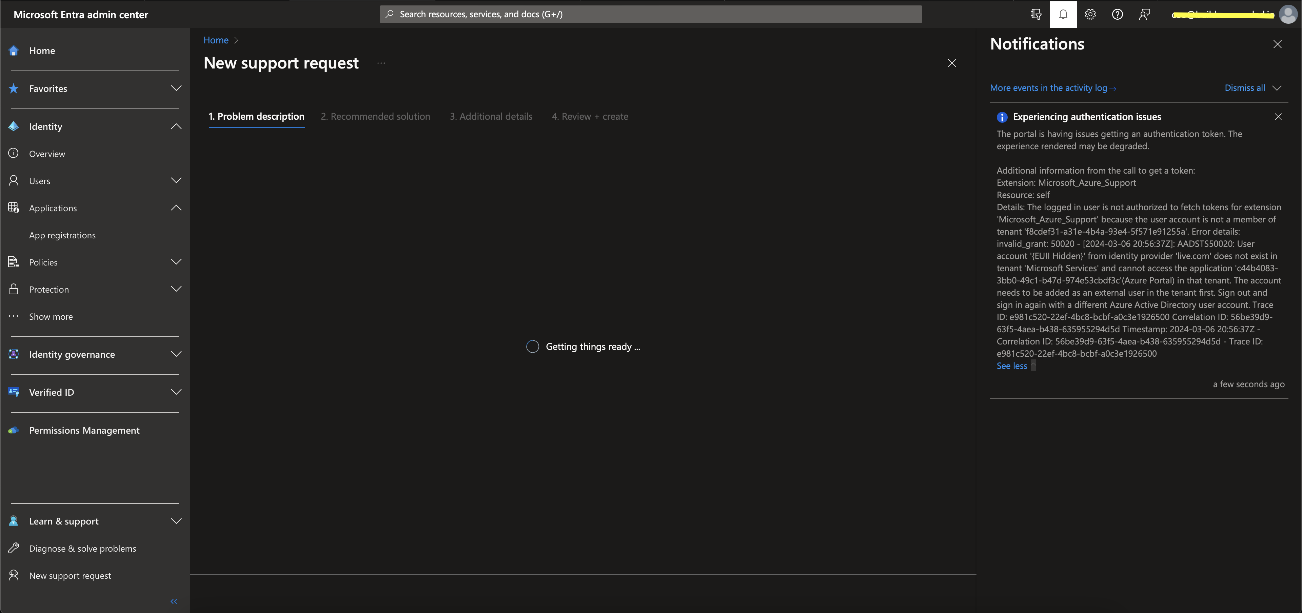
Task: Click the notifications bell icon
Action: 1063,13
